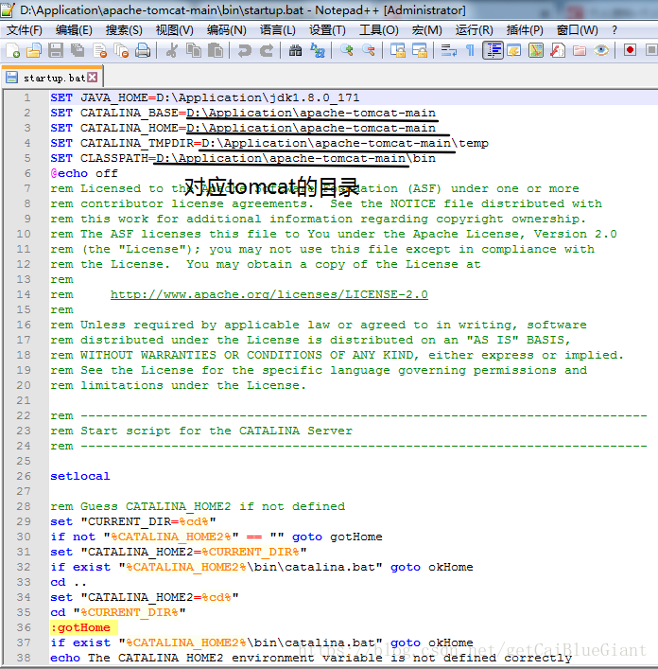The width and height of the screenshot is (658, 669).
Task: Open the 编辑(E) menu
Action: [x=74, y=30]
